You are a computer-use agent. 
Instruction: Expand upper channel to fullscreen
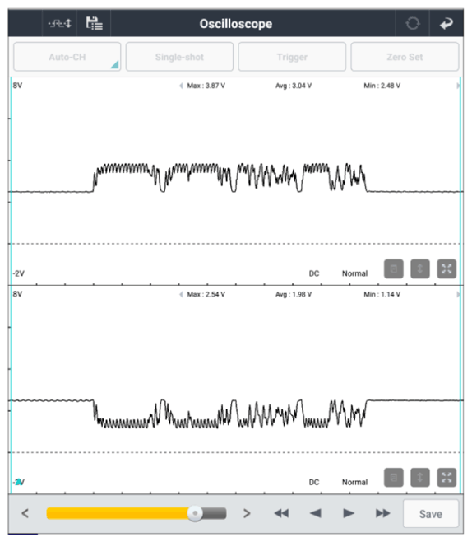click(447, 269)
